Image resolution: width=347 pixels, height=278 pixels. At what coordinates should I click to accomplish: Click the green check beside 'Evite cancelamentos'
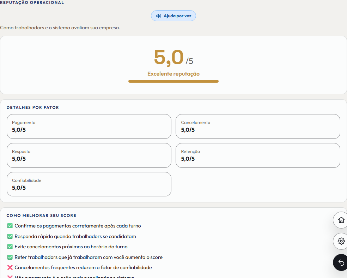click(10, 247)
